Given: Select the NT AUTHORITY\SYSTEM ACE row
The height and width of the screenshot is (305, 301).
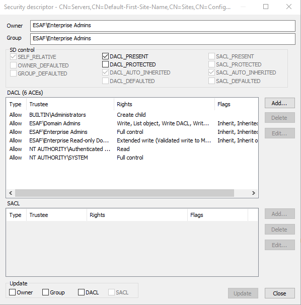Looking at the screenshot, I should point(132,158).
